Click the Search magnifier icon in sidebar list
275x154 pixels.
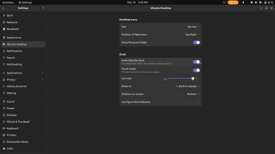(4, 58)
